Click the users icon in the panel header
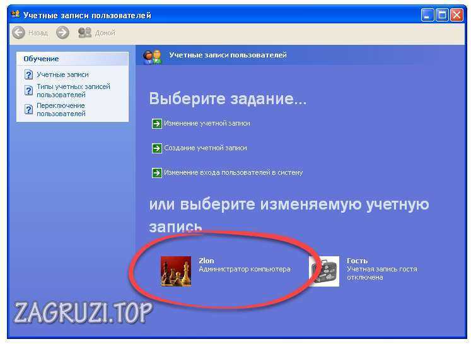Viewport: 471px width, 344px height. pyautogui.click(x=152, y=57)
